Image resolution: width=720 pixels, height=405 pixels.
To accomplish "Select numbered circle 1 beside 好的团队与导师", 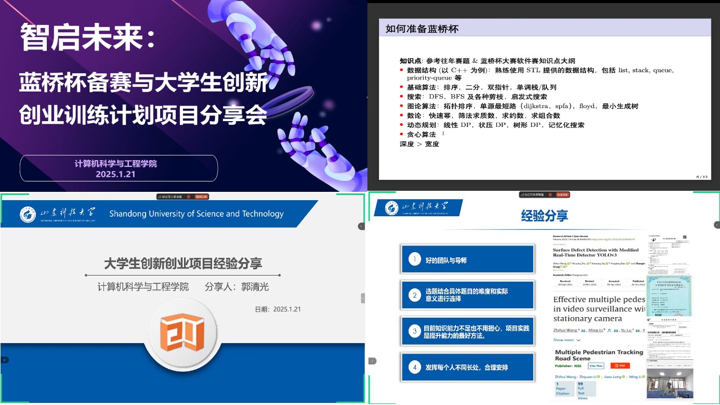I will [x=414, y=259].
